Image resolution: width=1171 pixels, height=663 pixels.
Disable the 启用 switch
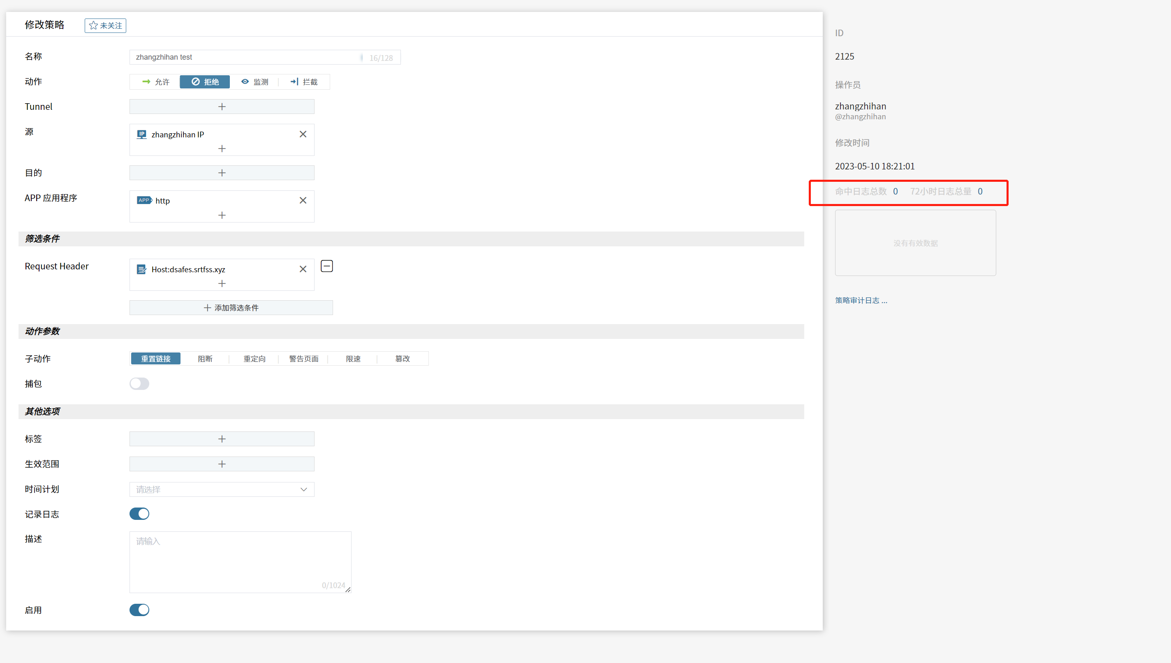pyautogui.click(x=139, y=610)
